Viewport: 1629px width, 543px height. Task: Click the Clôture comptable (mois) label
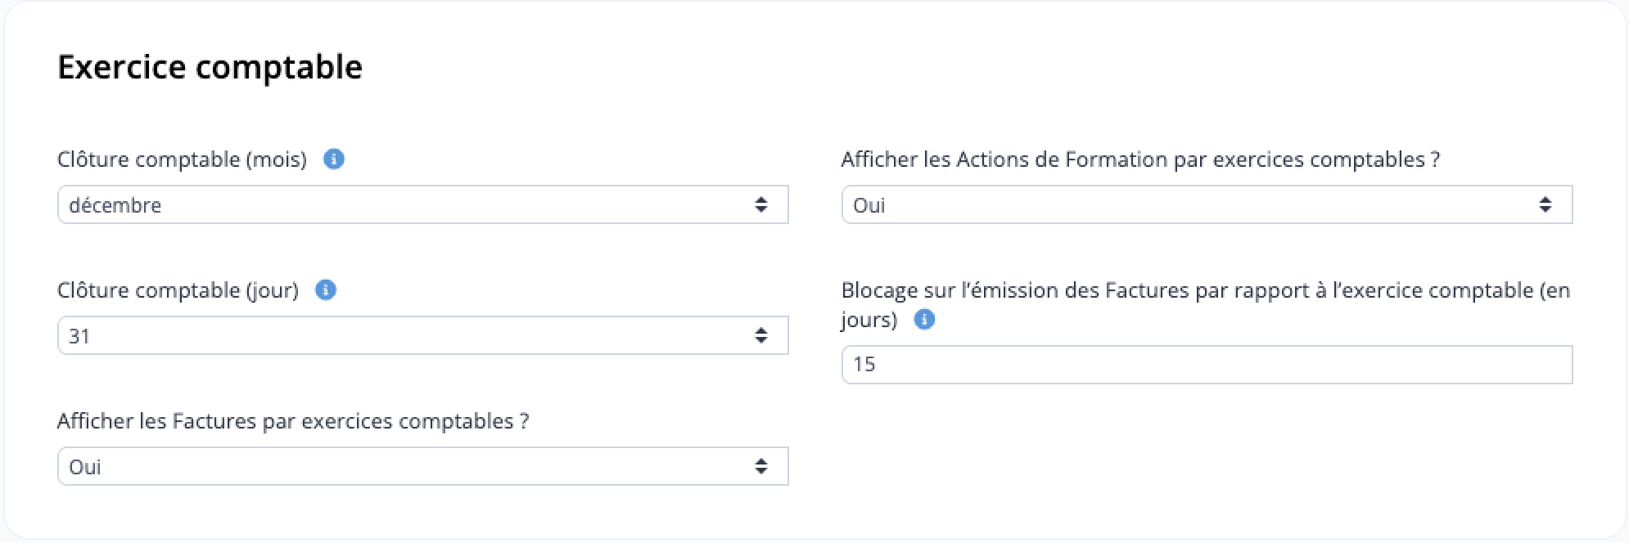point(182,159)
